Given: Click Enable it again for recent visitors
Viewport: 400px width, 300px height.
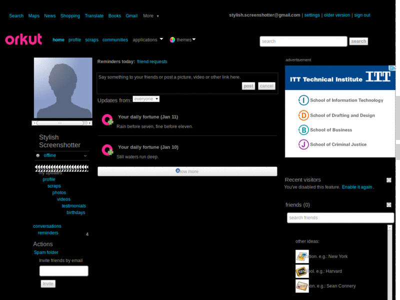Looking at the screenshot, I should [x=357, y=187].
